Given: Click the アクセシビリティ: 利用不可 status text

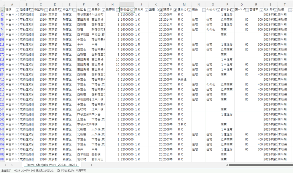Looking at the screenshot, I should click(73, 171).
